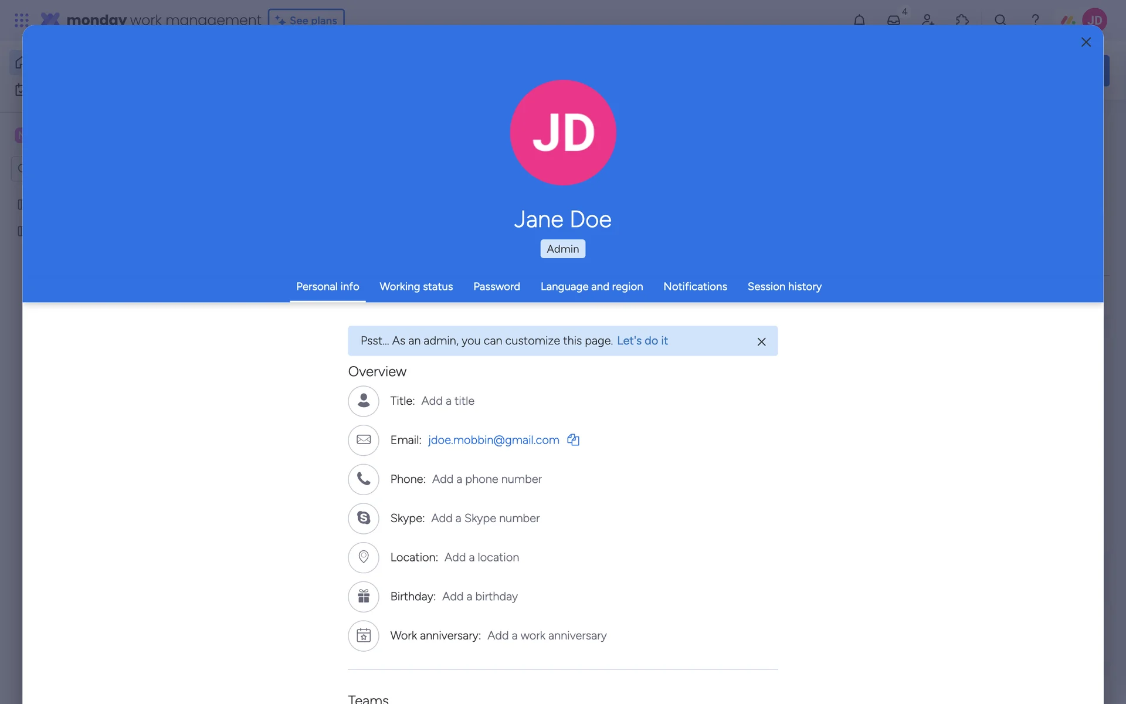The width and height of the screenshot is (1126, 704).
Task: Click the birthday gift icon
Action: pos(364,597)
